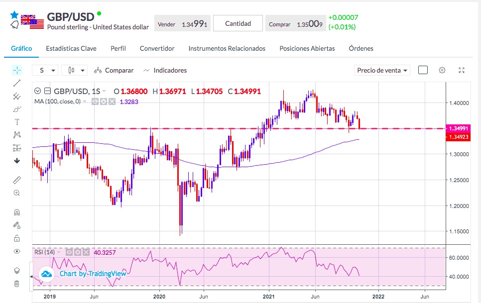Select the crosshair cursor tool

17,70
